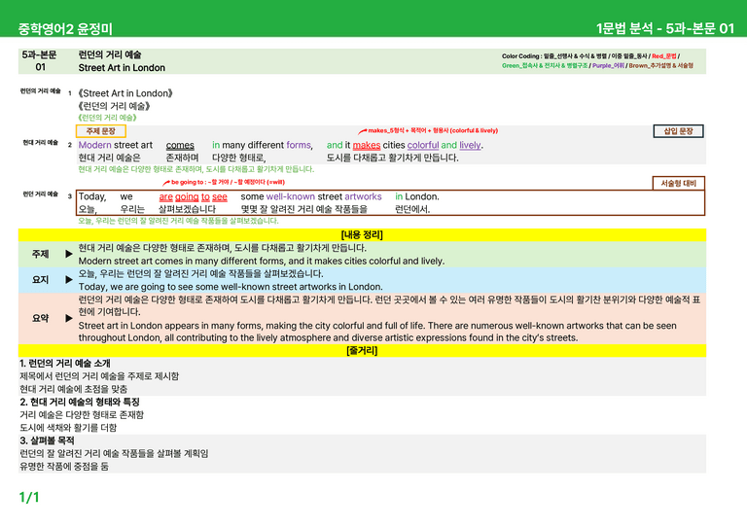The image size is (747, 528).
Task: Click the ▶ arrow beside 주제
Action: [x=69, y=254]
